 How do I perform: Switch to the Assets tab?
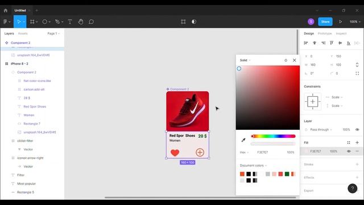[x=23, y=34]
